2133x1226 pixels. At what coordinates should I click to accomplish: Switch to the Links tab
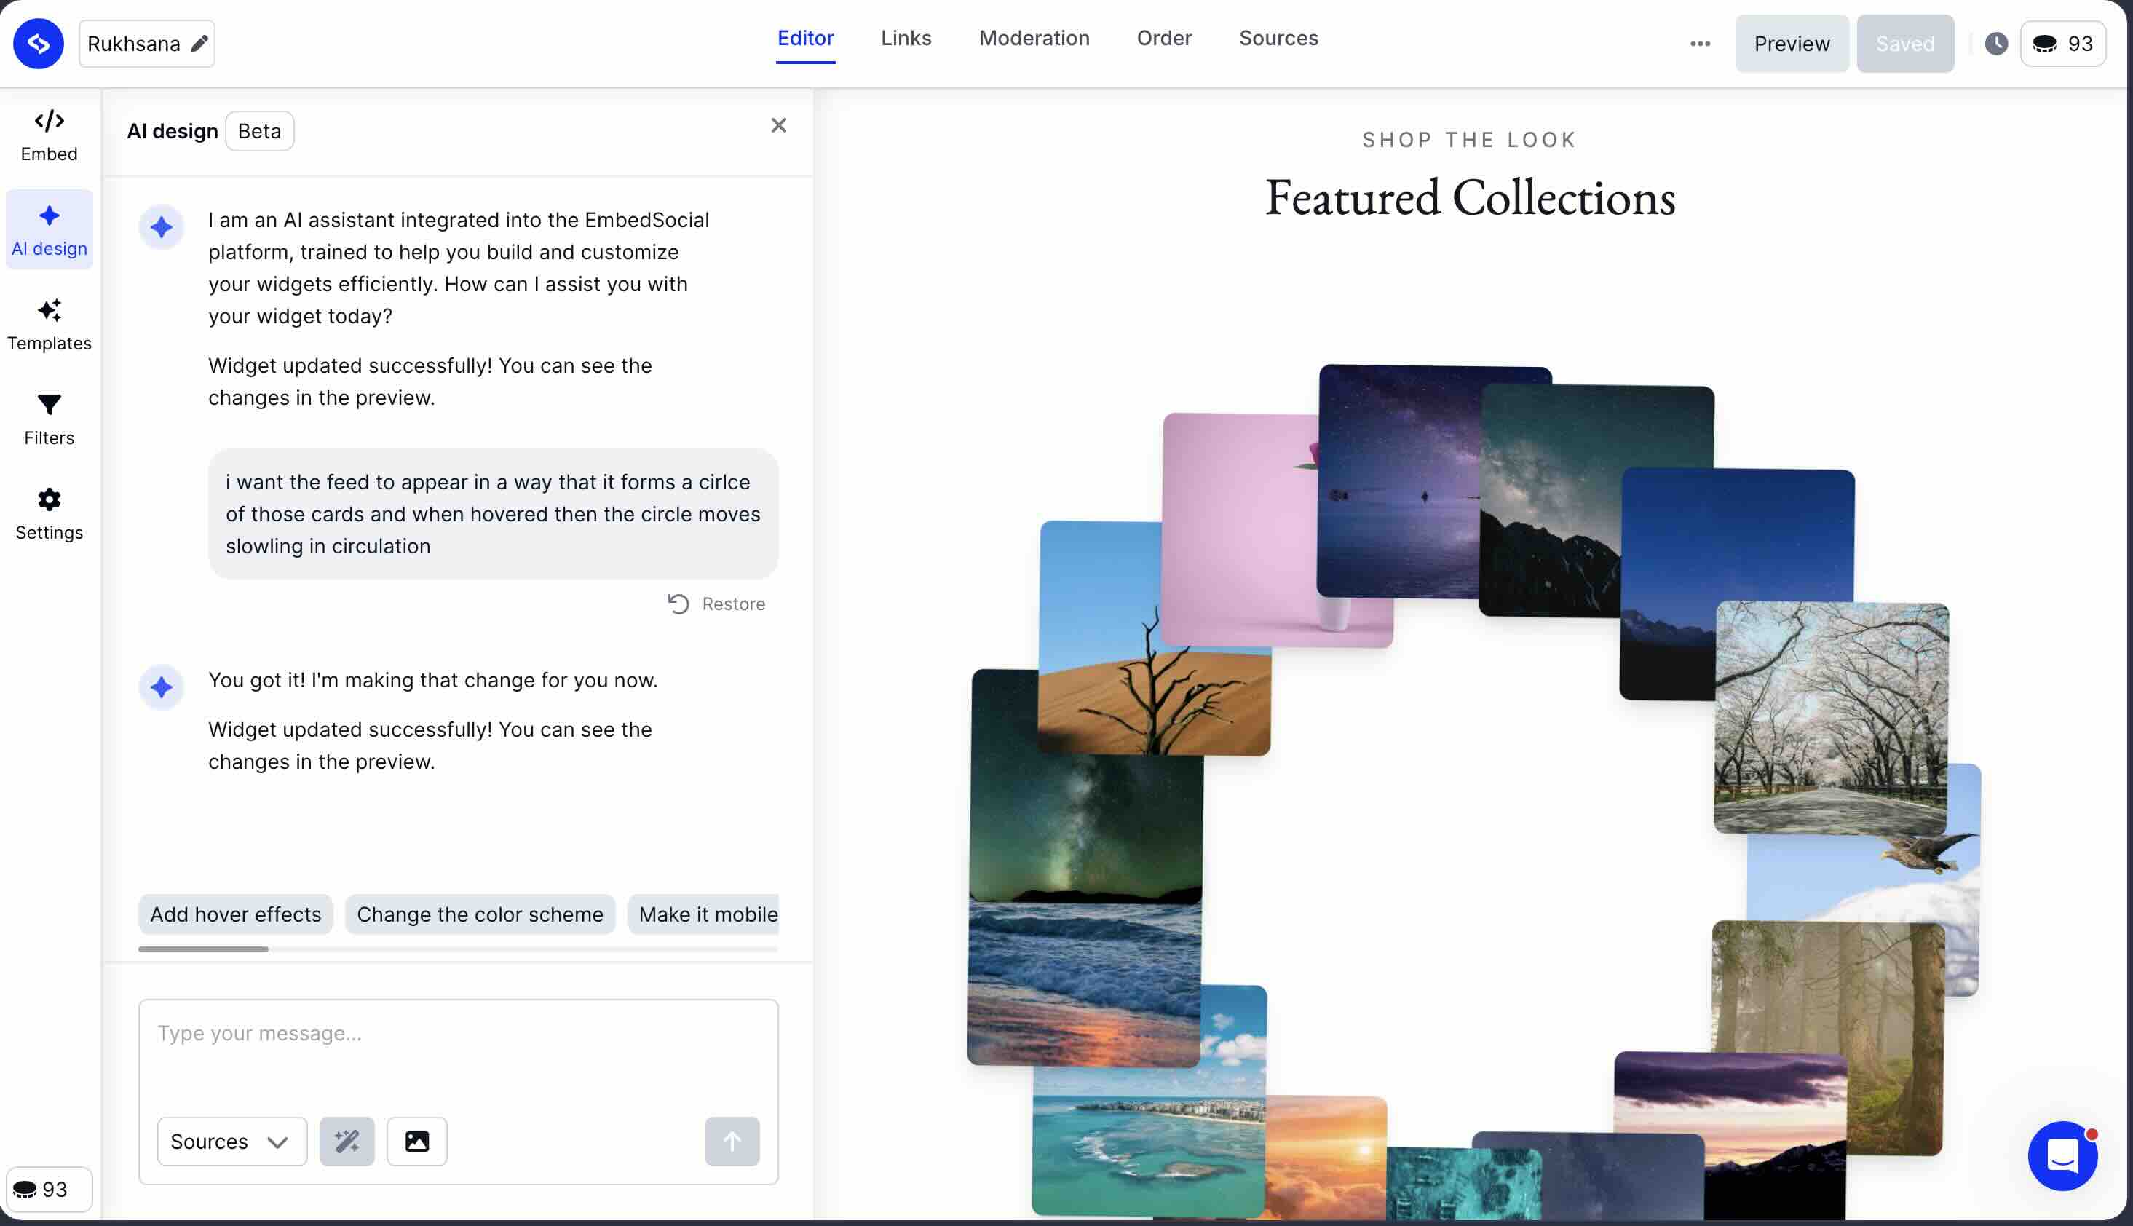906,39
